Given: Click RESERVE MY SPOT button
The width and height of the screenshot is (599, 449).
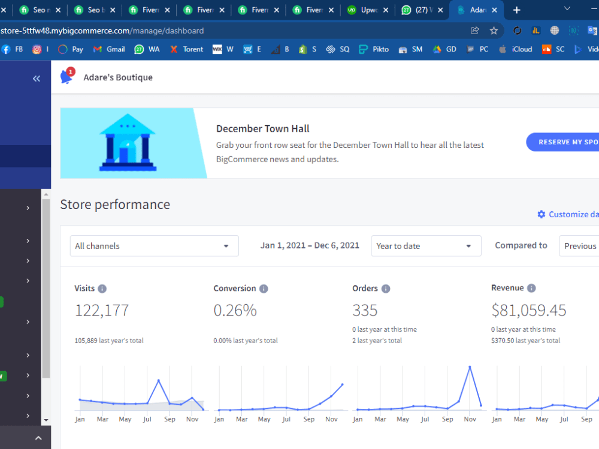Looking at the screenshot, I should (x=562, y=142).
